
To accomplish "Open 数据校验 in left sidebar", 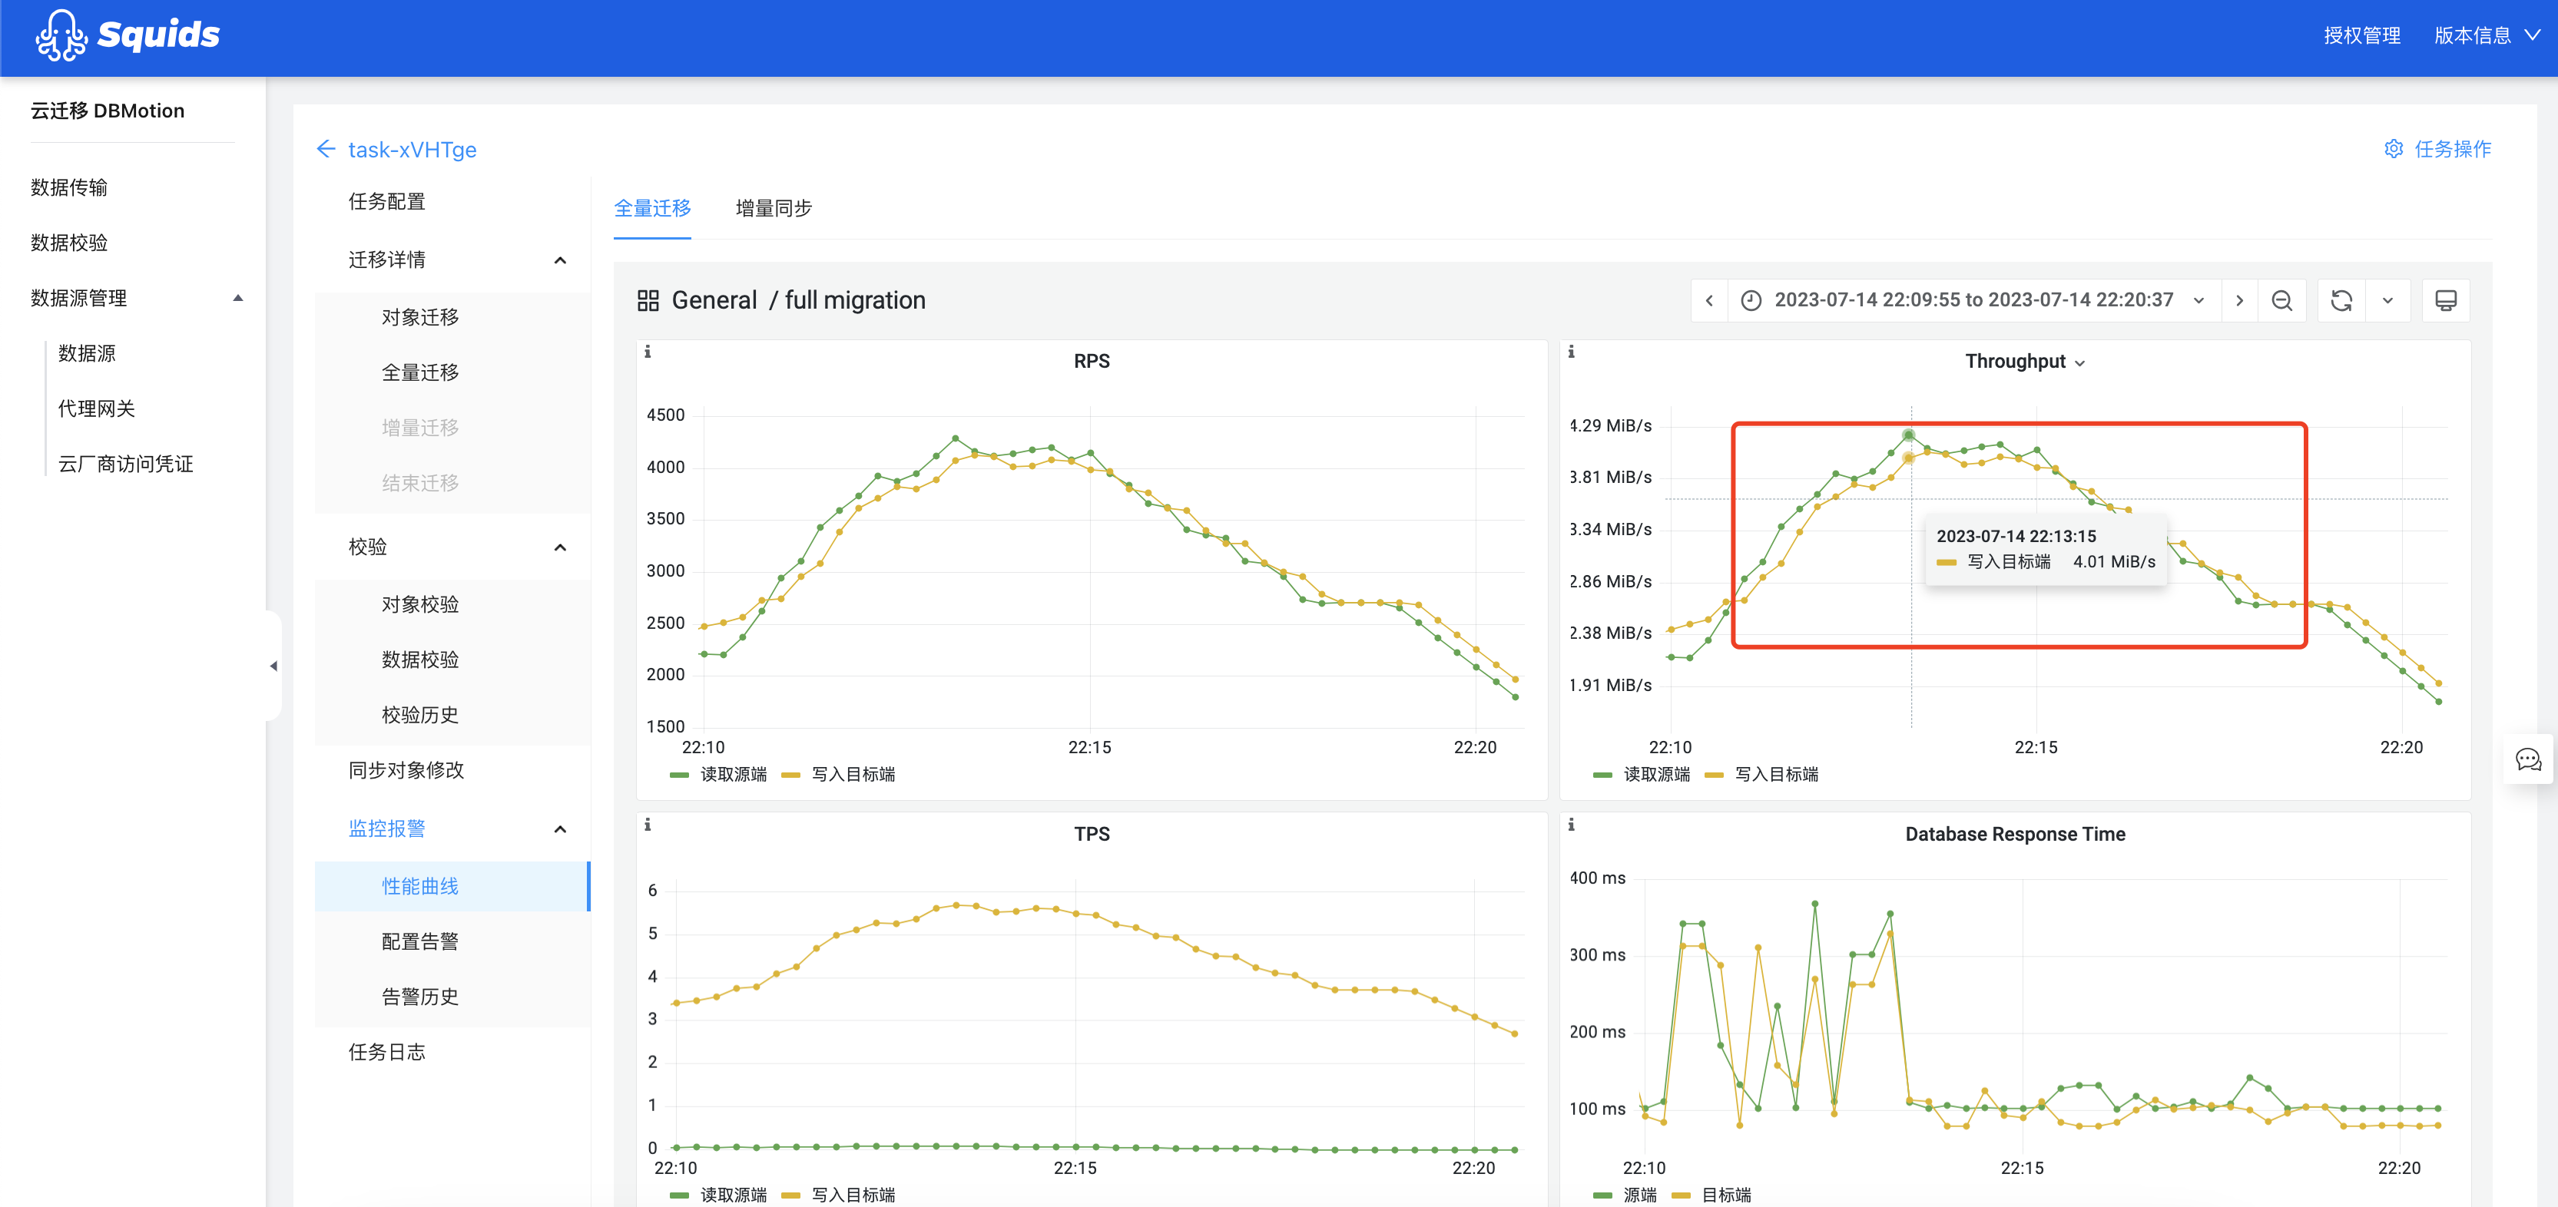I will tap(68, 243).
